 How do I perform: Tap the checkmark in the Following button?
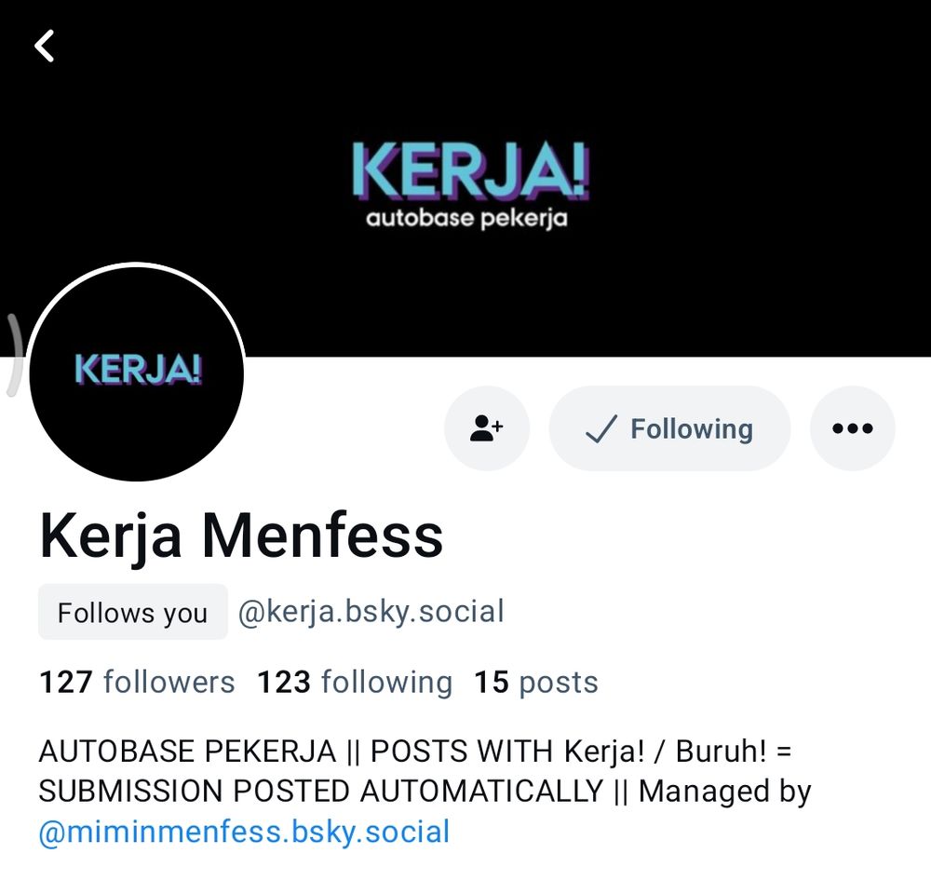pyautogui.click(x=601, y=429)
